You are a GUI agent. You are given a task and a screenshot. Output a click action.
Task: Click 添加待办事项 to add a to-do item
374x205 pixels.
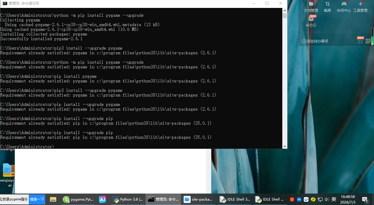point(315,41)
